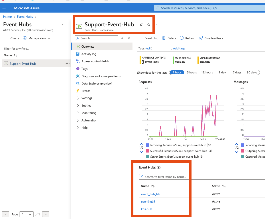The image size is (265, 219).
Task: Go to previous Requests legend page
Action: (x=141, y=144)
